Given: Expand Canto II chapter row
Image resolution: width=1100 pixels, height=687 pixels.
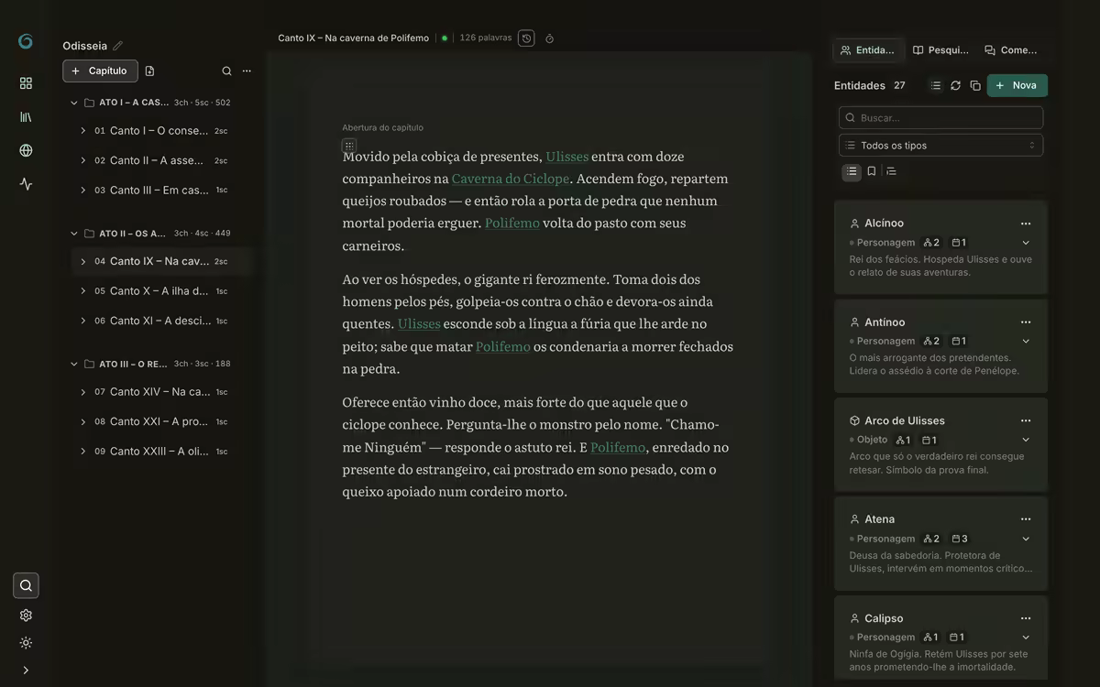Looking at the screenshot, I should click(x=82, y=160).
